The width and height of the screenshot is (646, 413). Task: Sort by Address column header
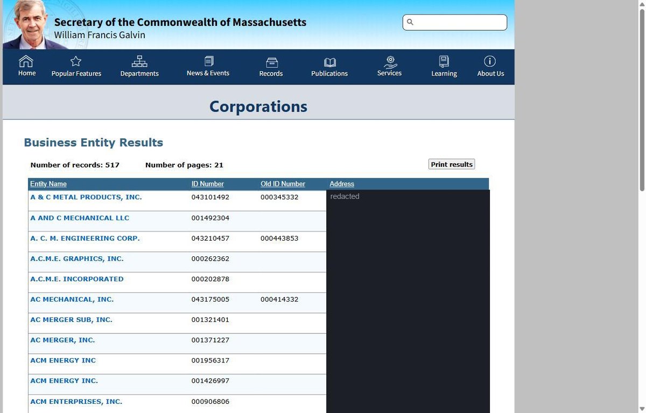[x=342, y=184]
